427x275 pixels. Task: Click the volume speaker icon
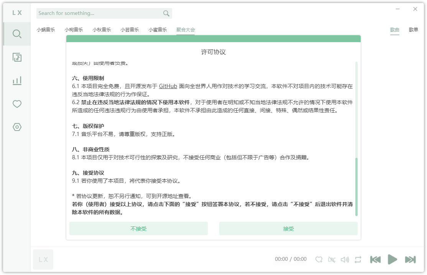click(x=344, y=259)
